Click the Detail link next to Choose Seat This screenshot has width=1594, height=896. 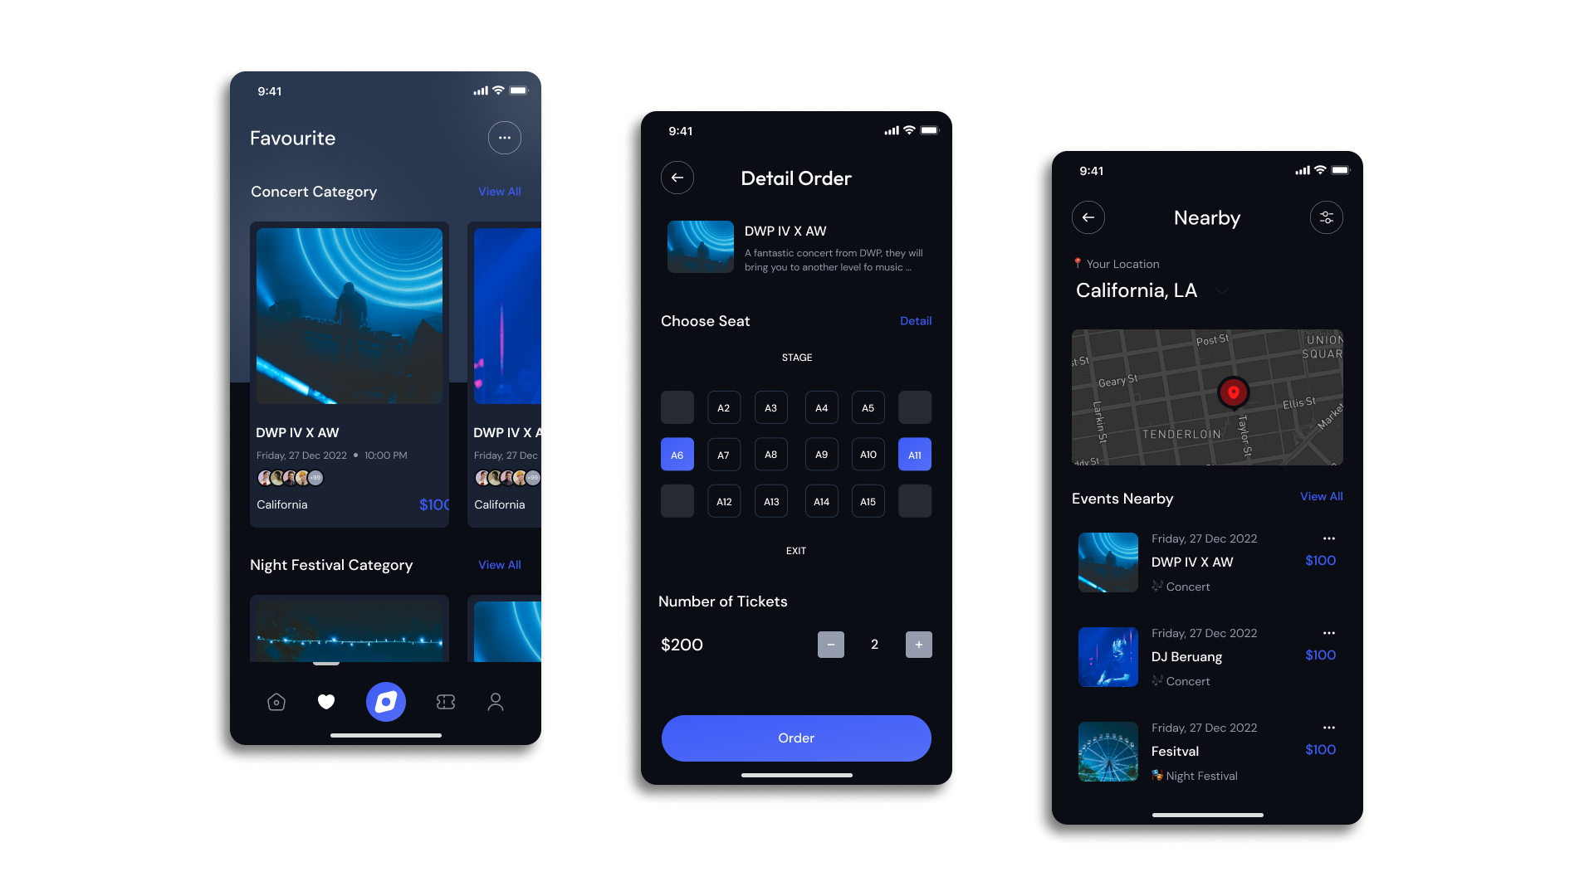[915, 320]
